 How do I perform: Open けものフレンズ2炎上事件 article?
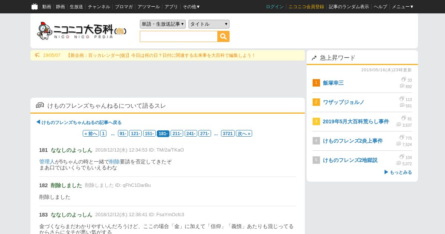[353, 141]
